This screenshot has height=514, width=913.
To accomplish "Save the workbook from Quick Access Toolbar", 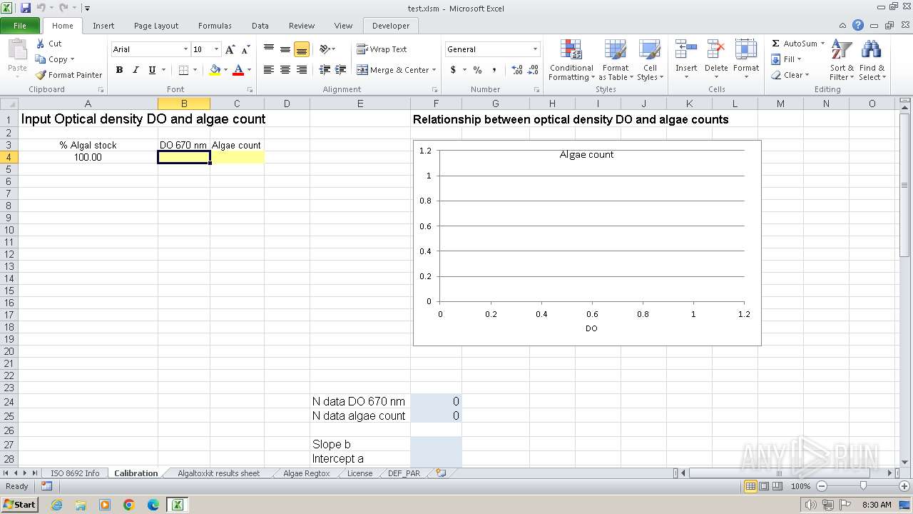I will [x=26, y=8].
